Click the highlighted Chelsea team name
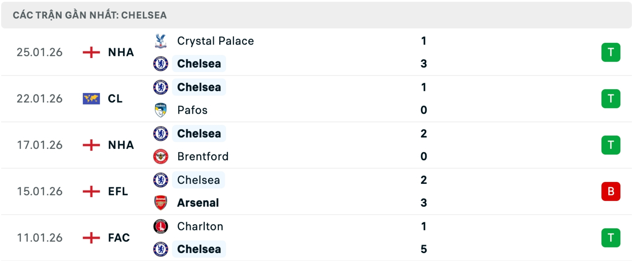Viewport: 632px width, 261px height. click(199, 64)
